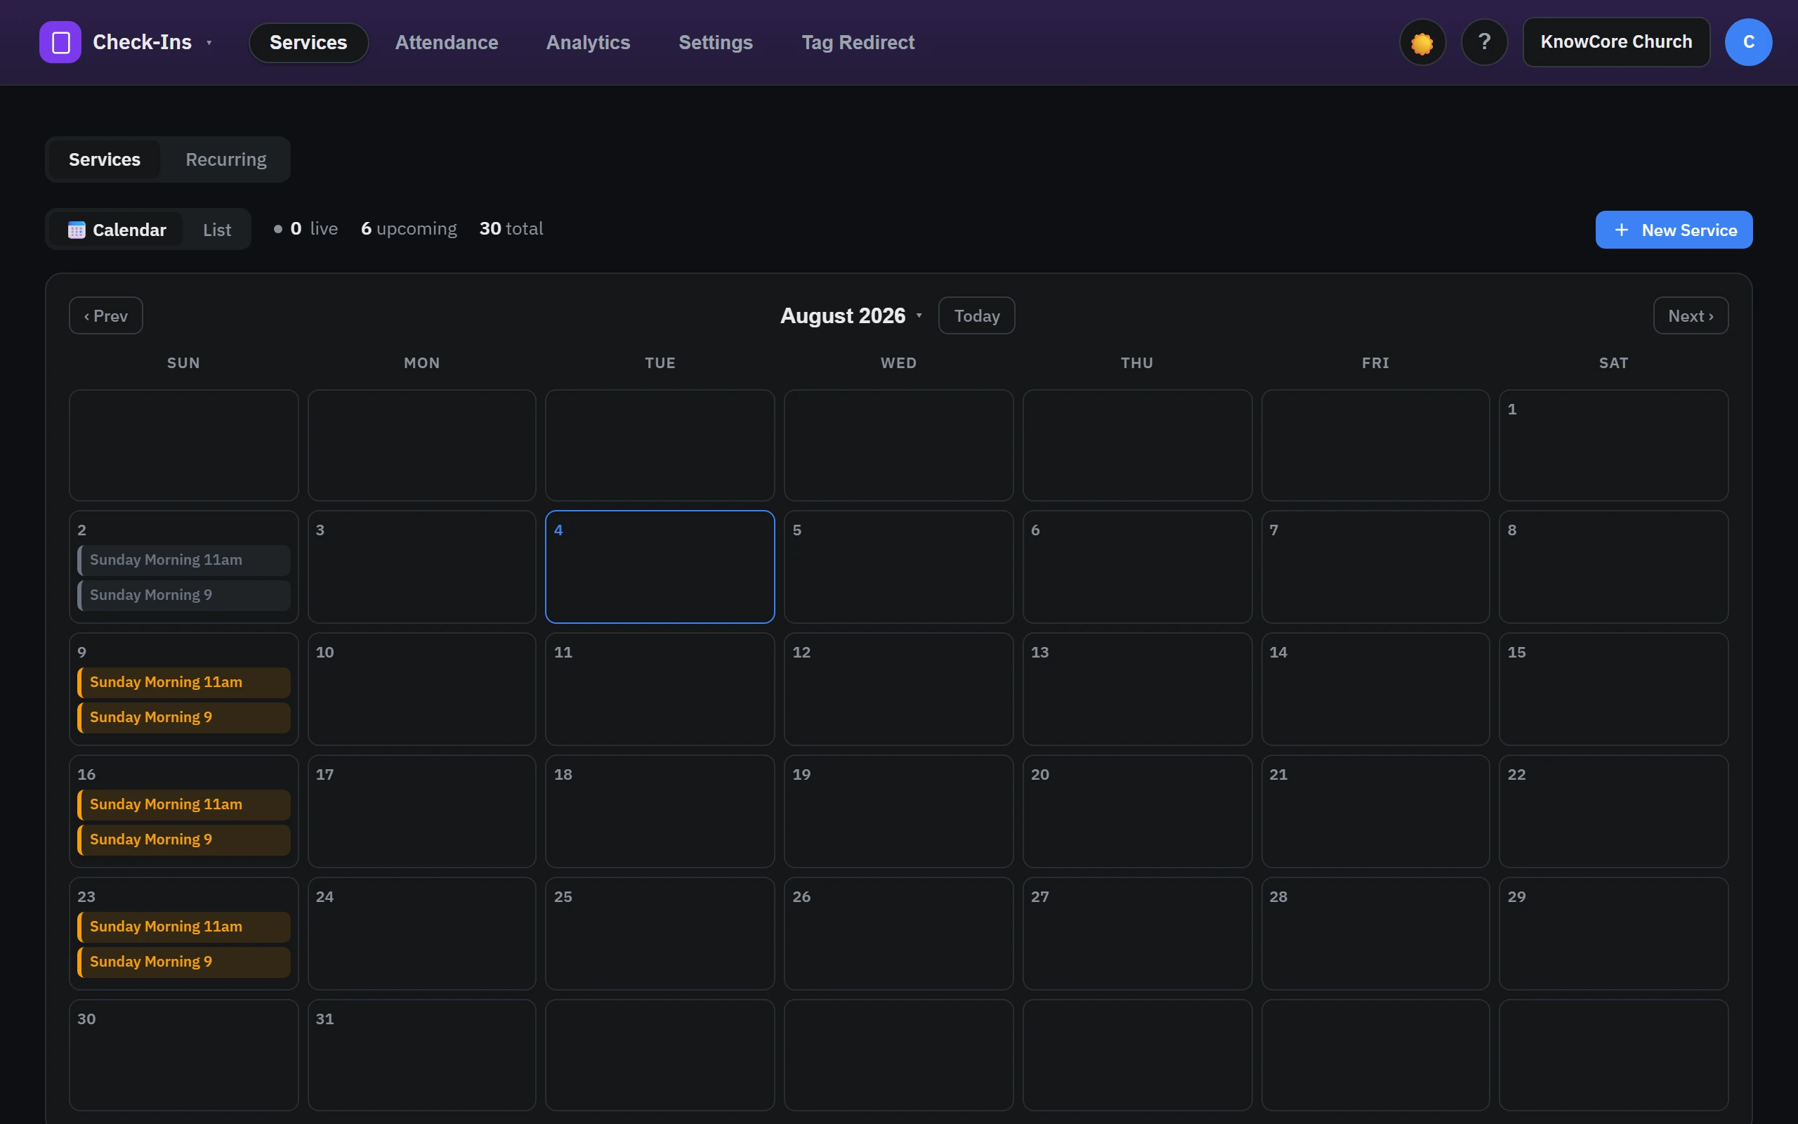Open Sunday Morning 9 service on August 9

click(x=183, y=717)
